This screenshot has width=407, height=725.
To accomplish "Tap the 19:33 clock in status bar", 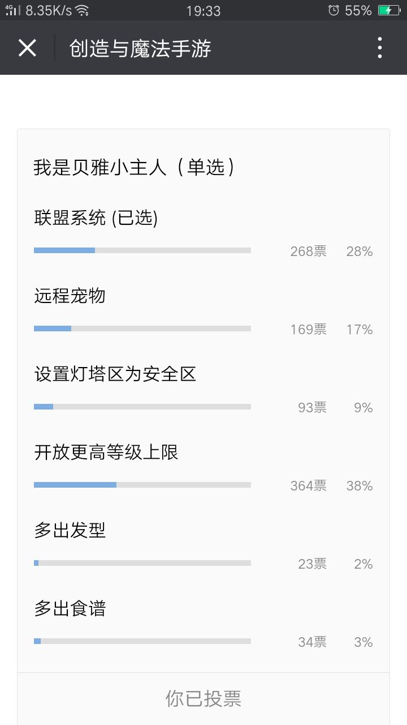I will (x=203, y=10).
